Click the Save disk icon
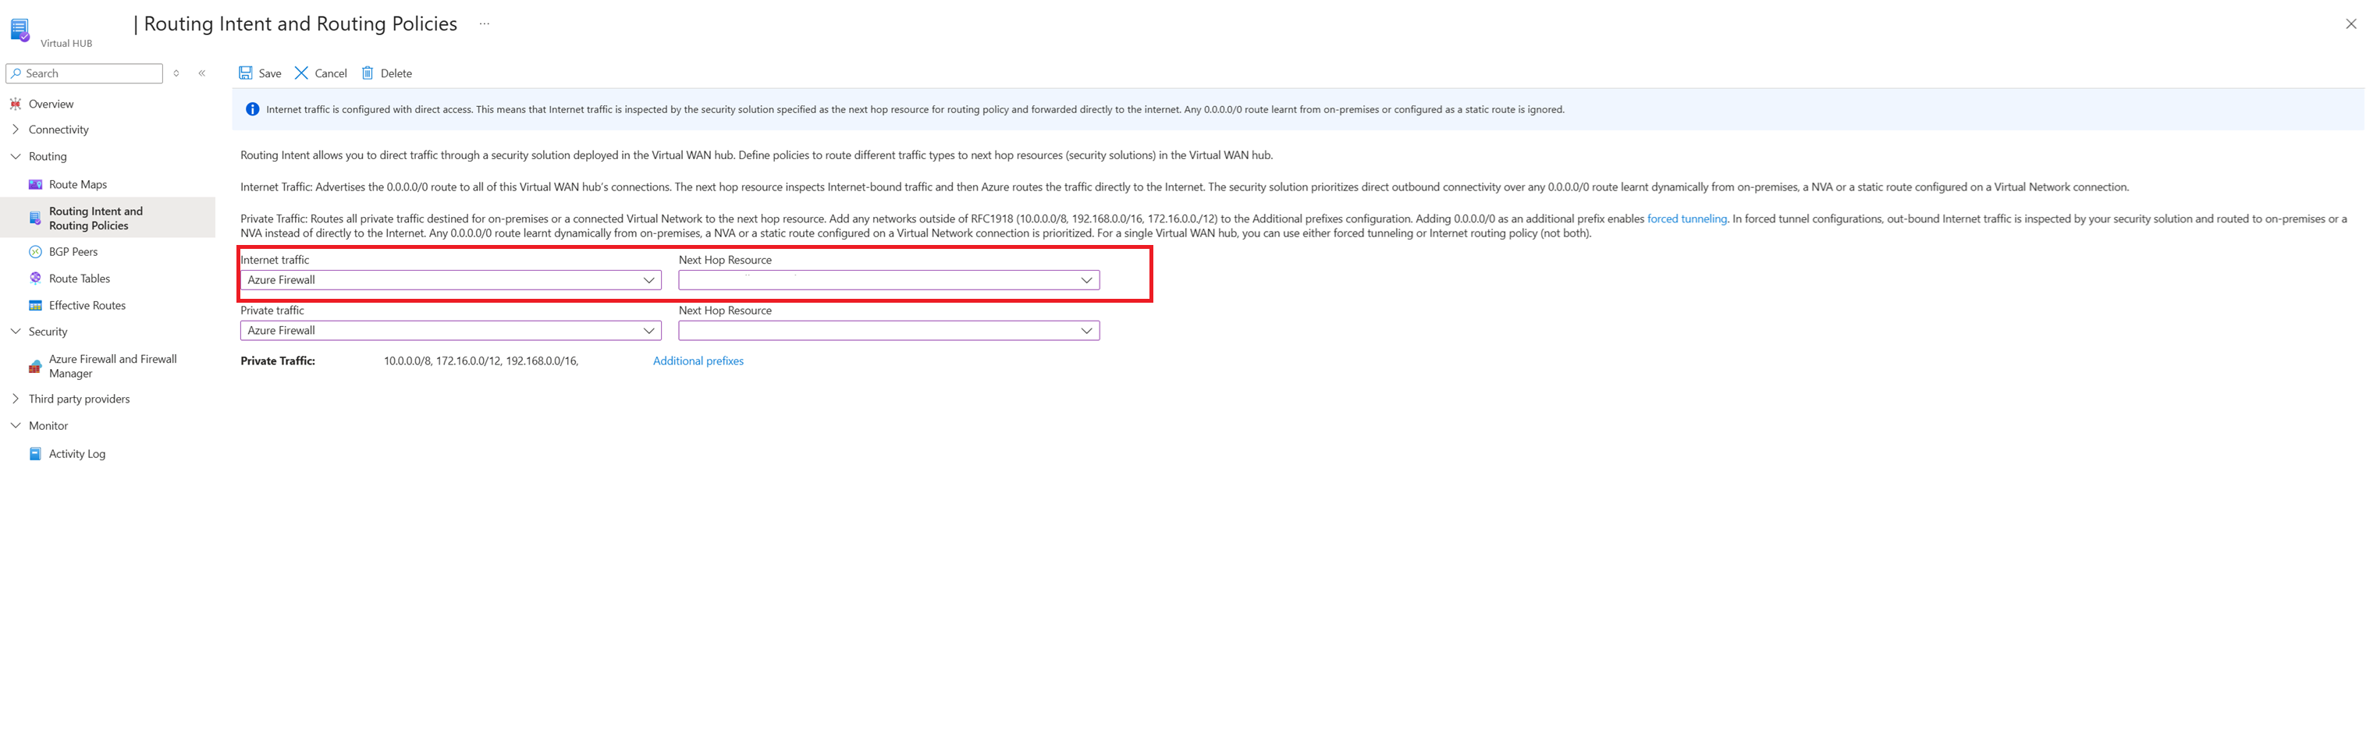Image resolution: width=2366 pixels, height=749 pixels. (x=246, y=73)
